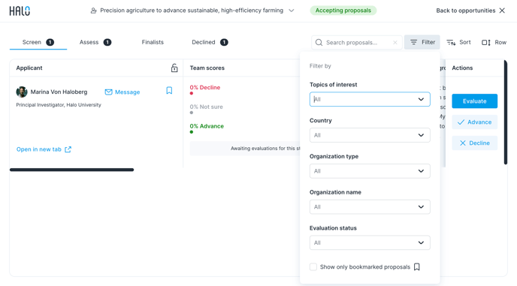The image size is (517, 286).
Task: Click the horizontal table scrollbar
Action: coord(71,170)
